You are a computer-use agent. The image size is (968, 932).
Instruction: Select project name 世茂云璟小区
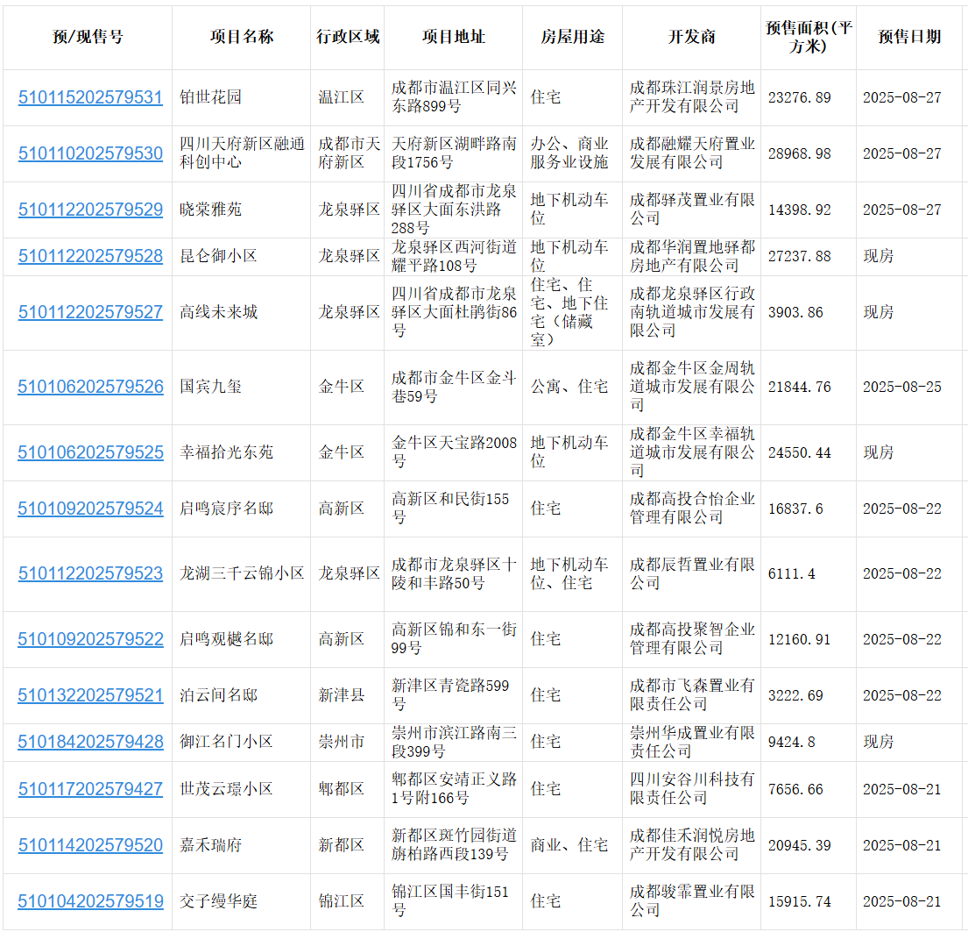tap(226, 789)
